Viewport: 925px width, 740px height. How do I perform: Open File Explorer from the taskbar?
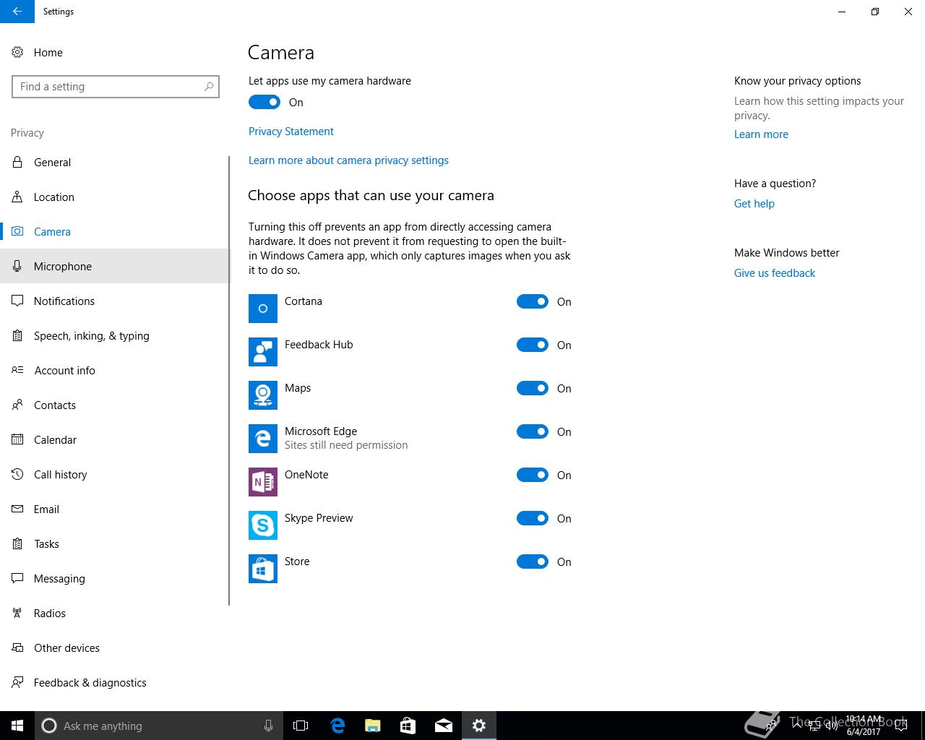[x=373, y=726]
